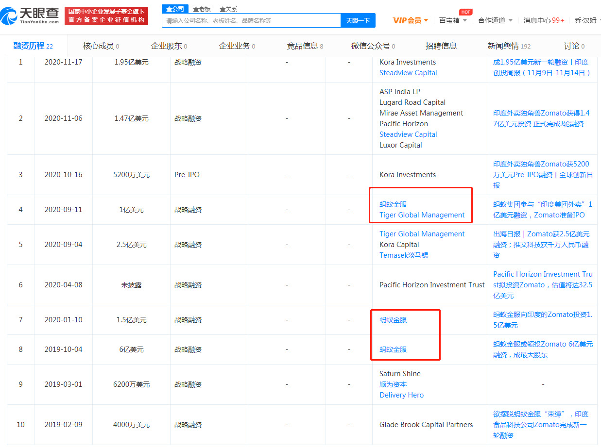Select the Lugard Road Capital text
Viewport: 601px width, 448px height.
pos(412,102)
